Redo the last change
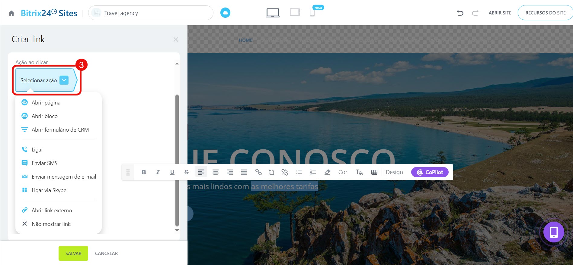The width and height of the screenshot is (573, 265). 475,13
